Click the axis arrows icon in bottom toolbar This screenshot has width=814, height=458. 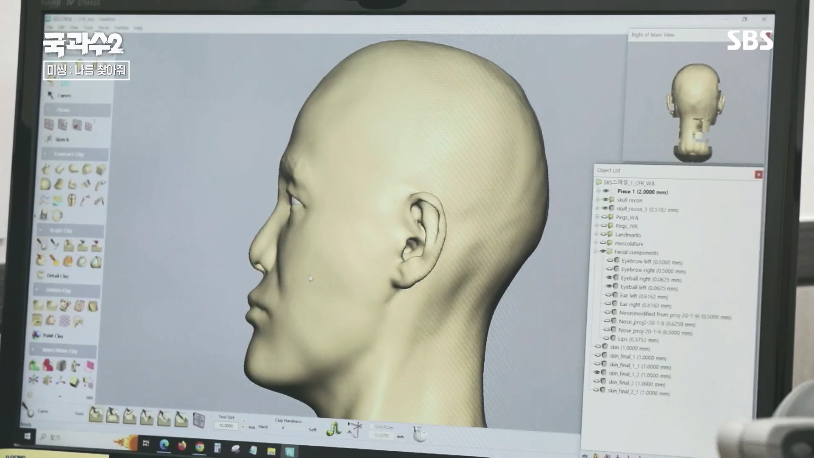coord(355,429)
